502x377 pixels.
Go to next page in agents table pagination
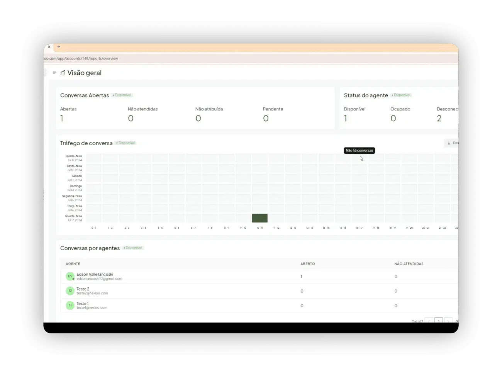coord(448,321)
